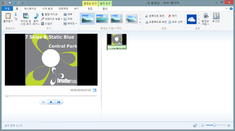
Task: Switch to the Home ribbon tab
Action: [x=17, y=9]
